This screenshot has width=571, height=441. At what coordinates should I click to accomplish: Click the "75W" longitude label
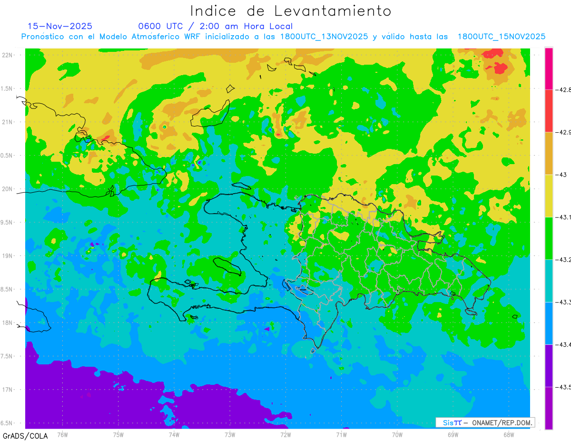(118, 434)
